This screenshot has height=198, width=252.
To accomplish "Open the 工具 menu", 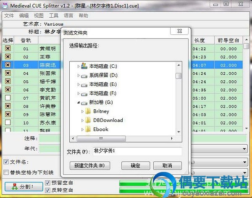I will (53, 16).
